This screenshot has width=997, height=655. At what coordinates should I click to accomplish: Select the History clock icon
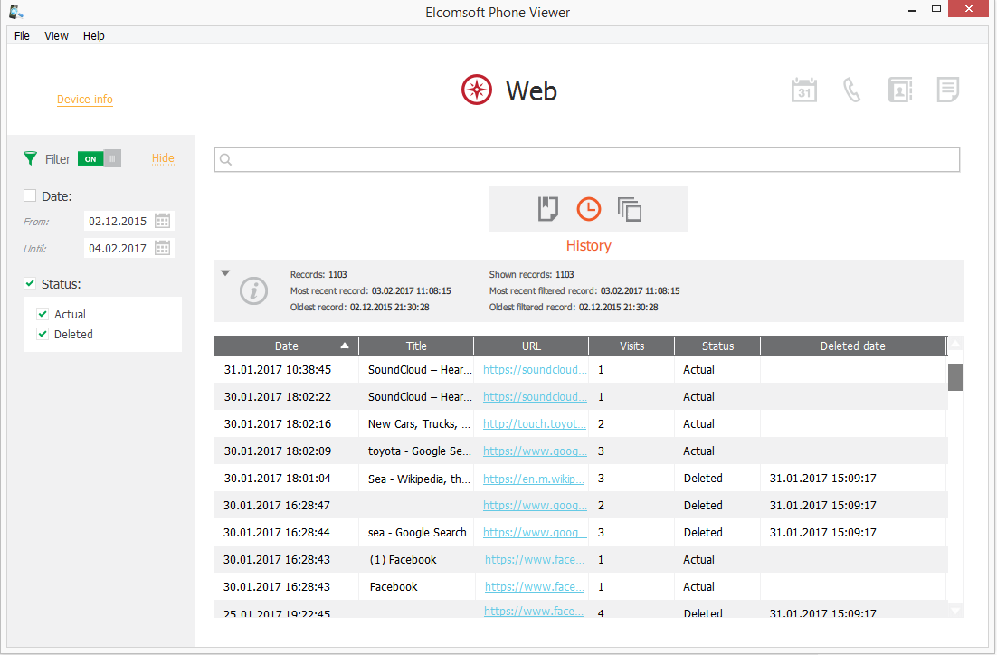click(x=589, y=209)
